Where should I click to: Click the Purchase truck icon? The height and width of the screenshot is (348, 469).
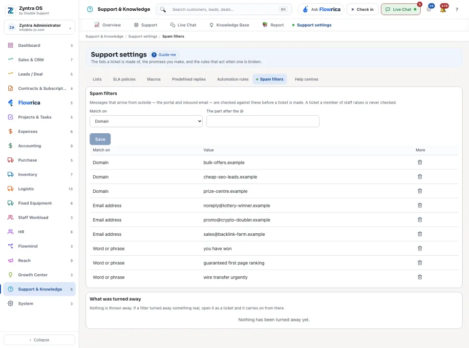[x=10, y=160]
